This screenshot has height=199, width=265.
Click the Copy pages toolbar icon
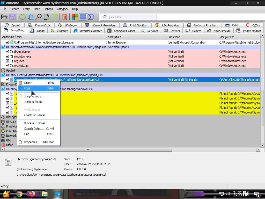click(x=31, y=17)
